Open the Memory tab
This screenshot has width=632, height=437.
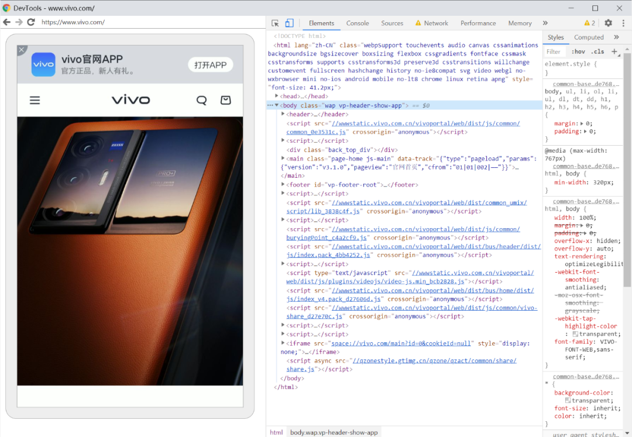tap(520, 23)
